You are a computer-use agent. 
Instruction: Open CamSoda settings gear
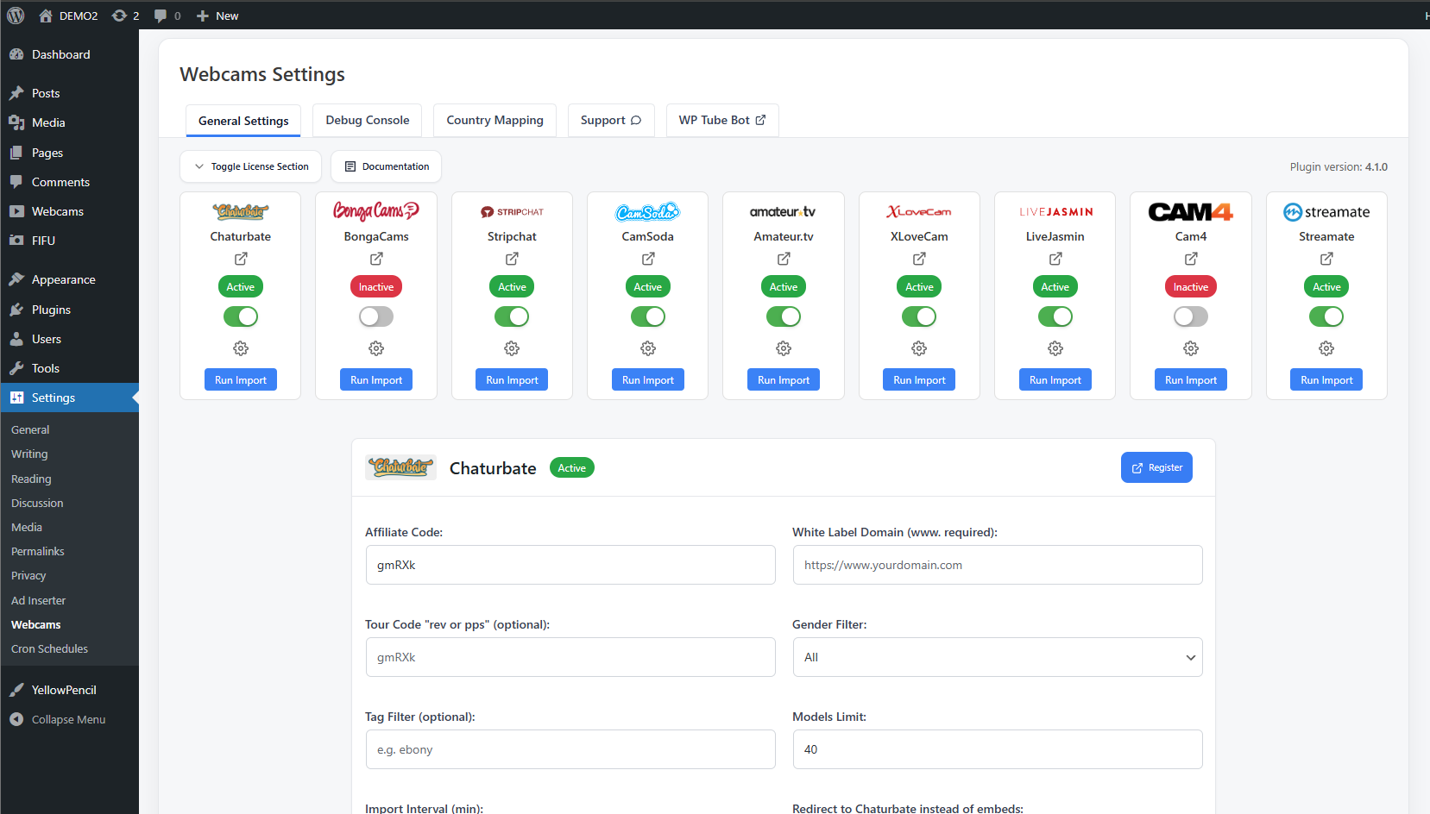[648, 348]
